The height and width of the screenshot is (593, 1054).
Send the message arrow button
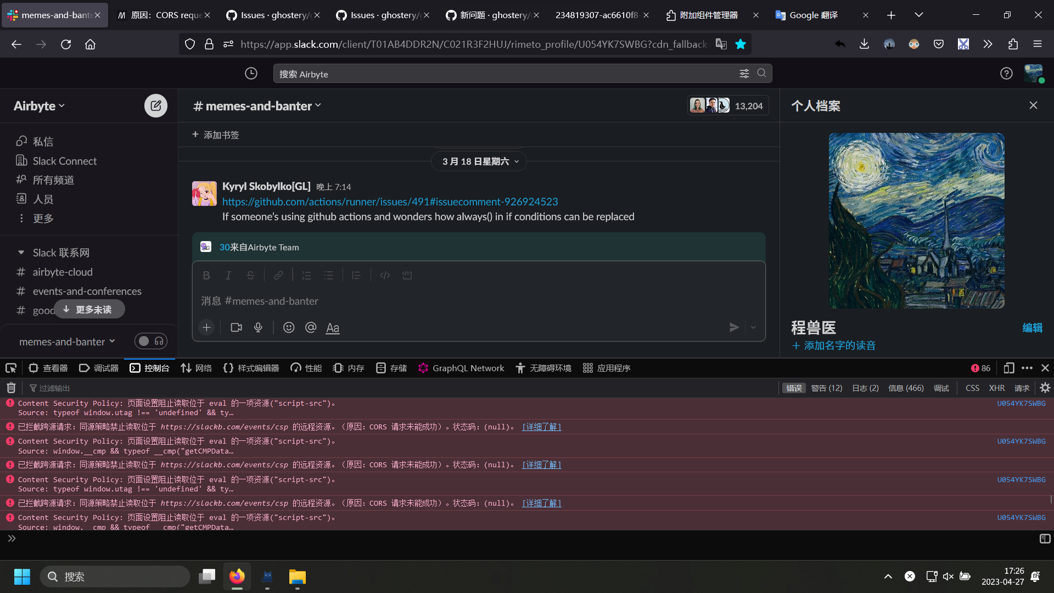tap(734, 327)
